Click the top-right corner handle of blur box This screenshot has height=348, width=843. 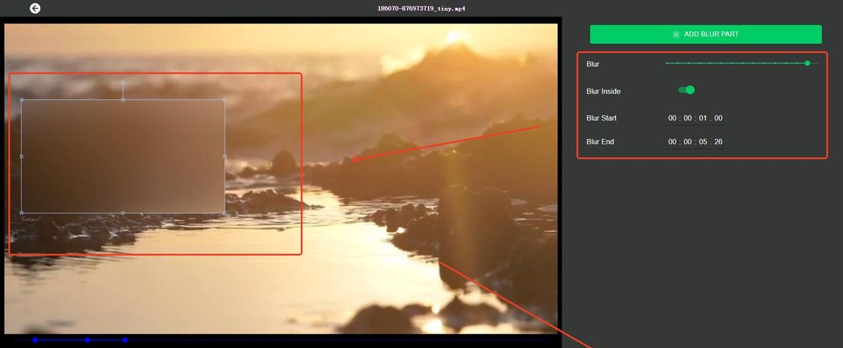225,100
